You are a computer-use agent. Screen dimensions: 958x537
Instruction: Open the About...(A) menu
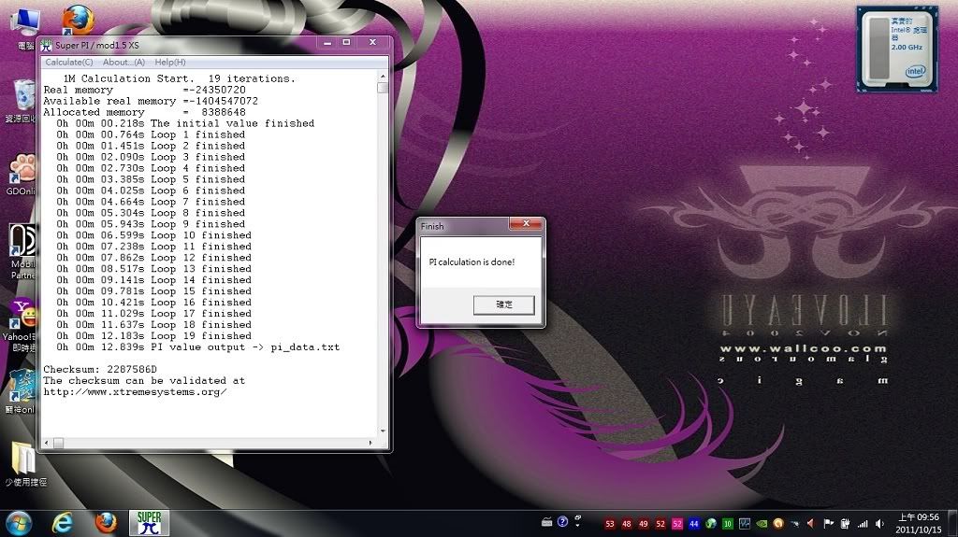click(123, 62)
